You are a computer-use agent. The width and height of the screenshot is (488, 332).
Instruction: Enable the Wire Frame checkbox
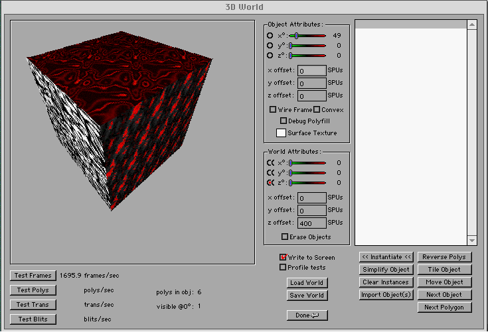tap(273, 109)
